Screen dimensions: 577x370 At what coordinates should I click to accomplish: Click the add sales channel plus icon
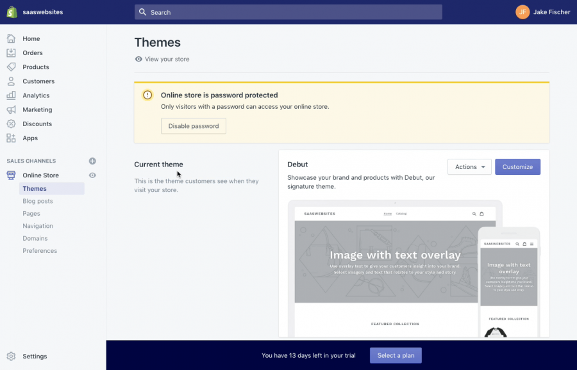tap(92, 161)
